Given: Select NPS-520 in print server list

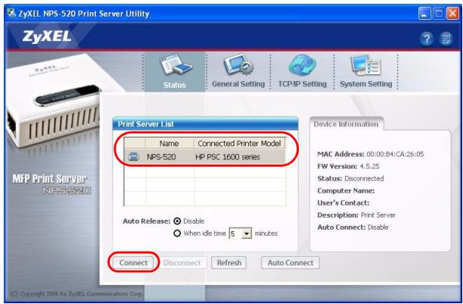Looking at the screenshot, I should pos(161,157).
